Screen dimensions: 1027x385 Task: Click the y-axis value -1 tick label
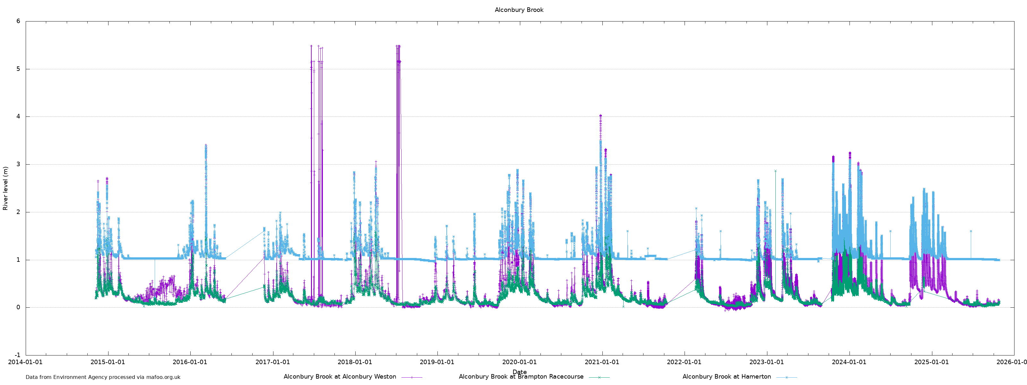pos(17,355)
